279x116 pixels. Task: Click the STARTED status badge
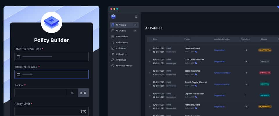[x=265, y=84]
